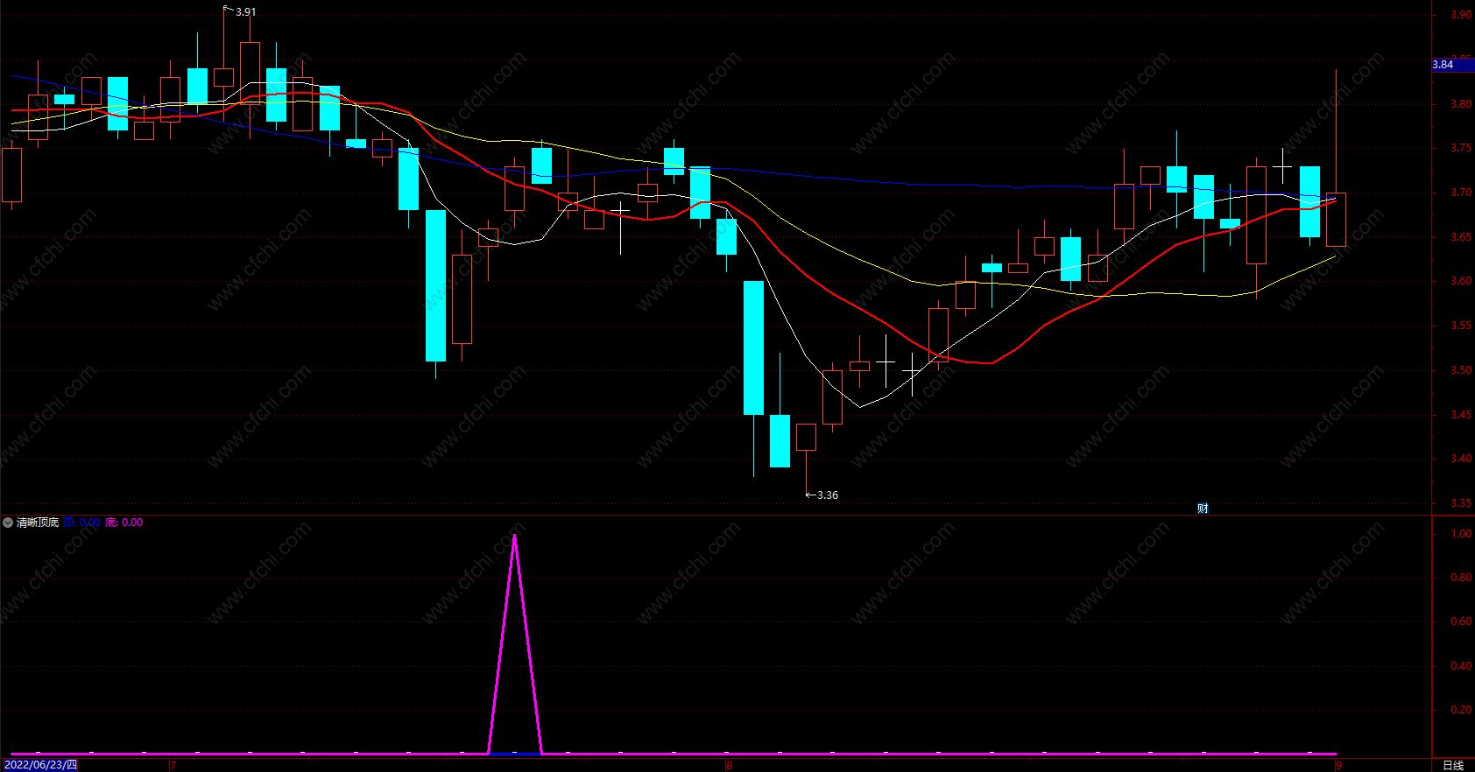Click the month 7 marker on the time axis
Viewport: 1475px width, 772px height.
point(173,766)
